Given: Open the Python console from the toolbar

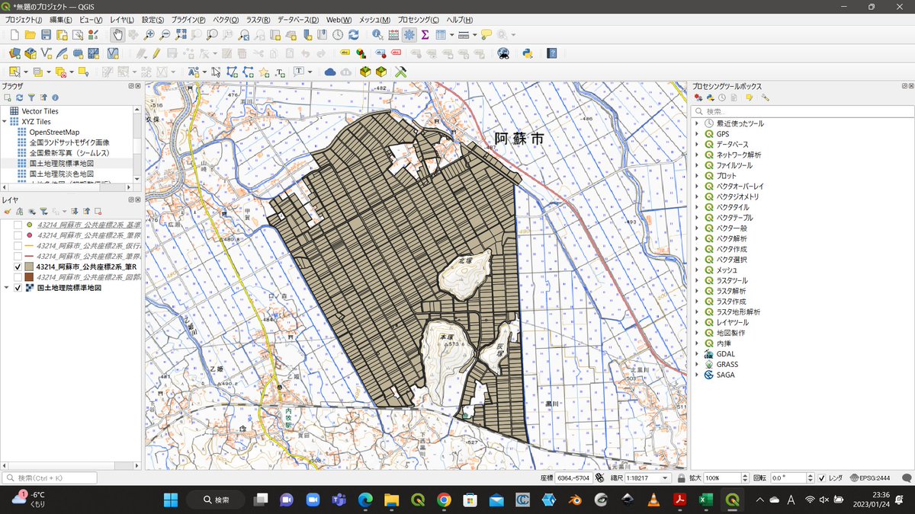Looking at the screenshot, I should click(x=526, y=53).
